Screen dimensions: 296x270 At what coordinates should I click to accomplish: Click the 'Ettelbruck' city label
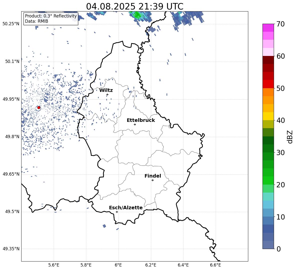(x=141, y=120)
